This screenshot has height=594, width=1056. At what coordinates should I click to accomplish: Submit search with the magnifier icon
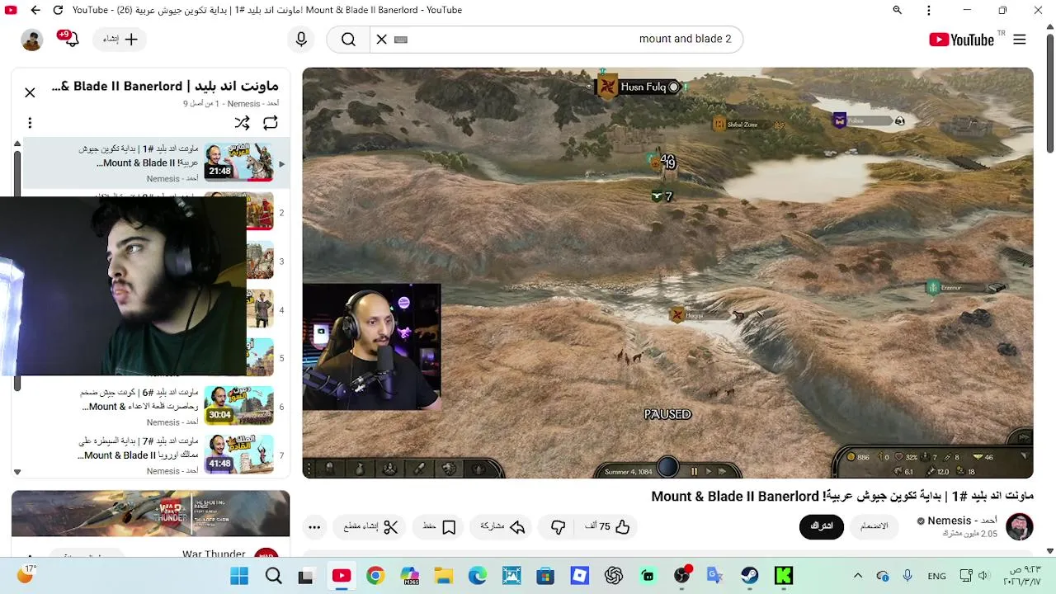[x=348, y=39]
